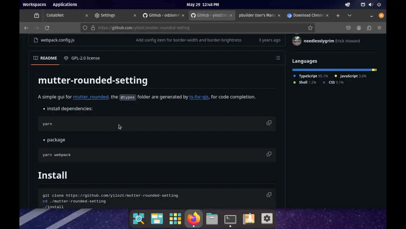Screen dimensions: 406x229
Task: Click the CSS language entry
Action: pos(333,82)
